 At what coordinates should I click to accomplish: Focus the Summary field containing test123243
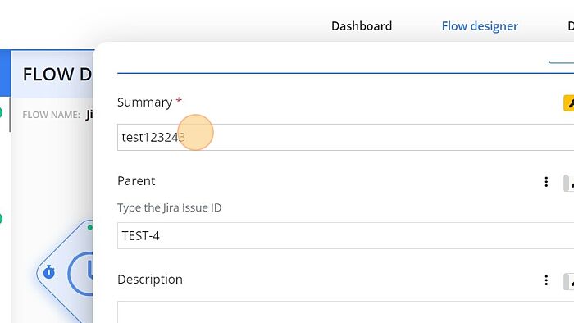pos(345,137)
